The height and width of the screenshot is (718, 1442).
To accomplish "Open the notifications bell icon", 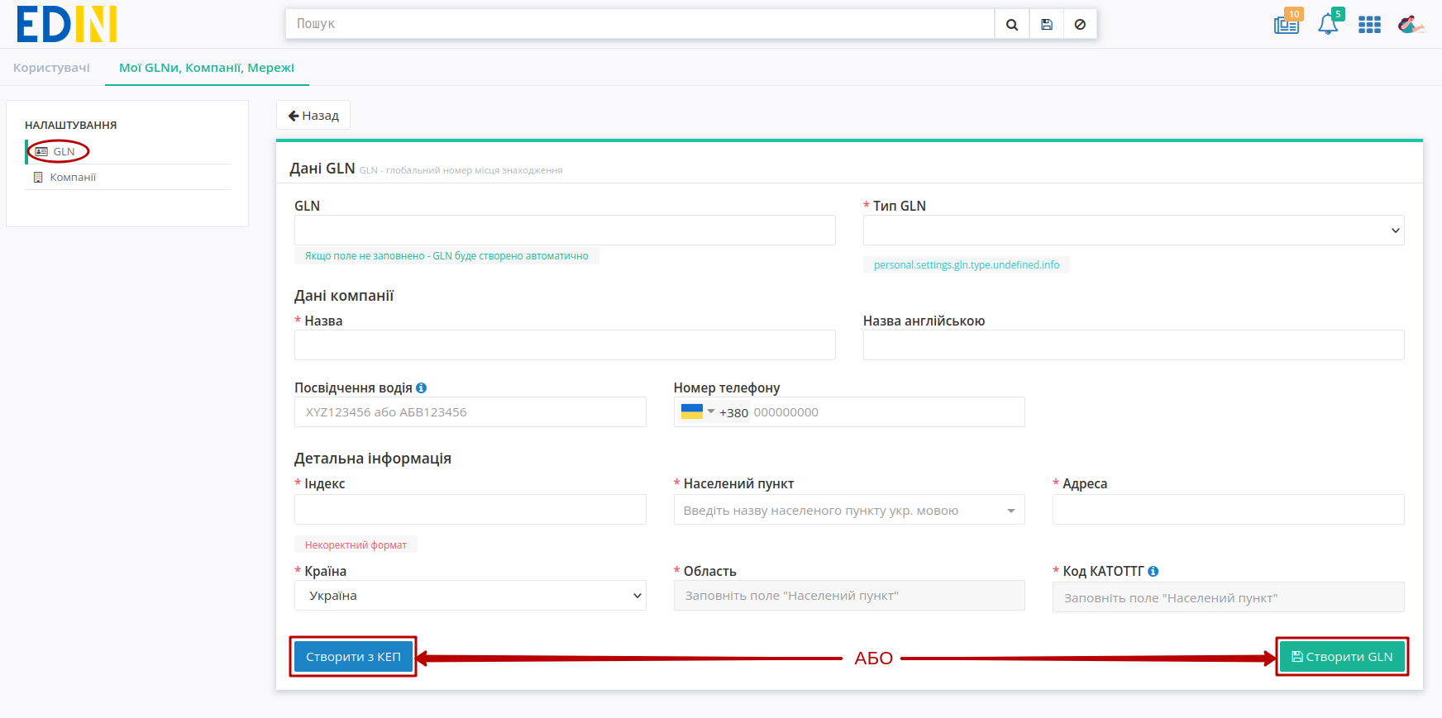I will tap(1329, 22).
